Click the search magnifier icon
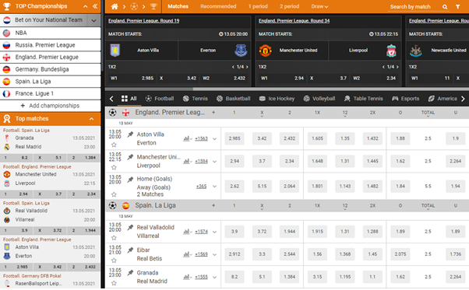This screenshot has width=469, height=290. point(445,7)
